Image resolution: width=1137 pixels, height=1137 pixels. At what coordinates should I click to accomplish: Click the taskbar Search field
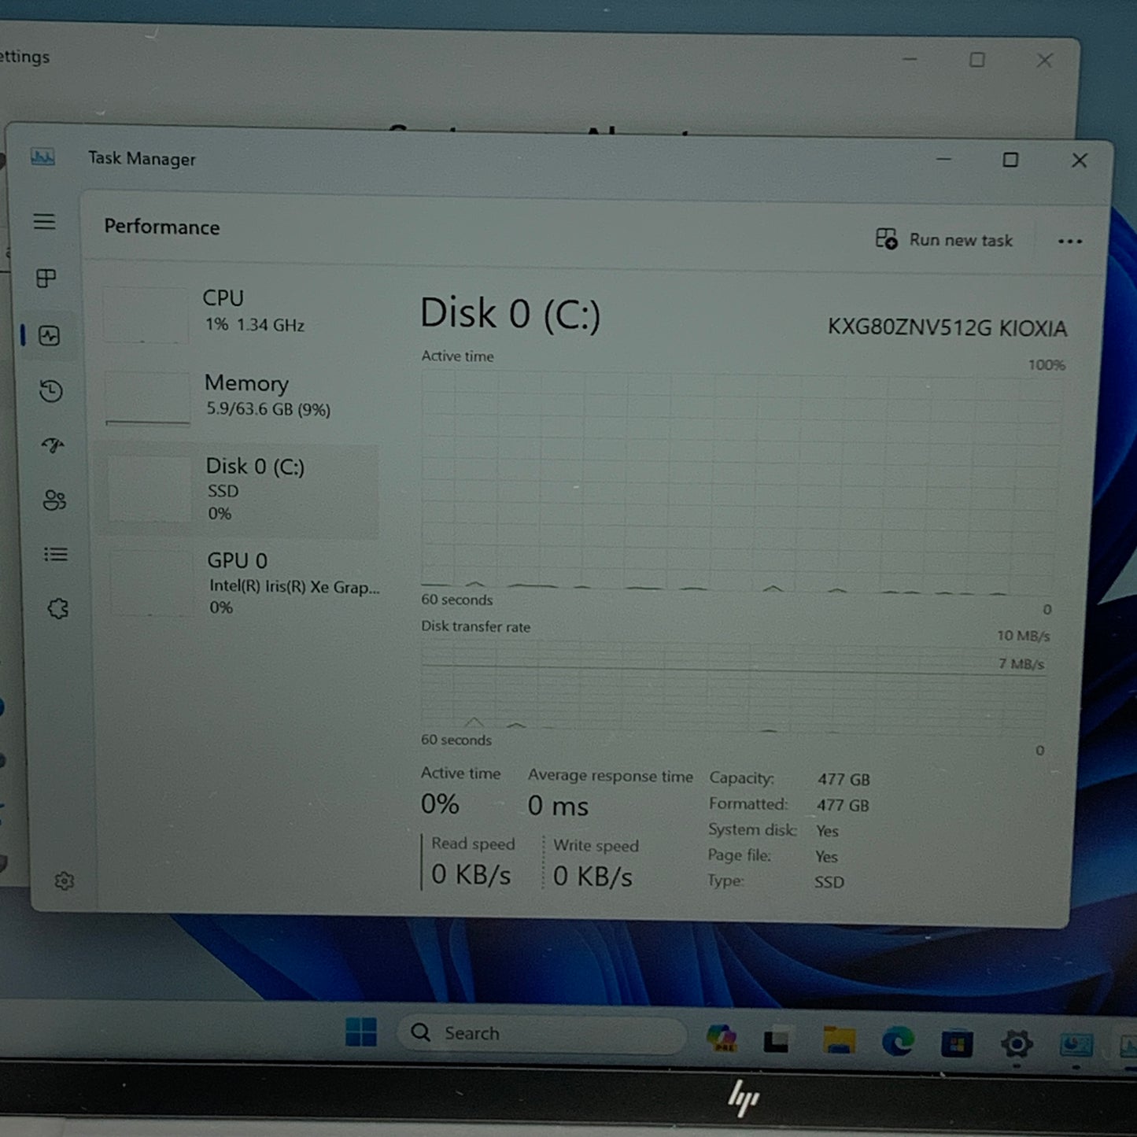click(543, 1032)
